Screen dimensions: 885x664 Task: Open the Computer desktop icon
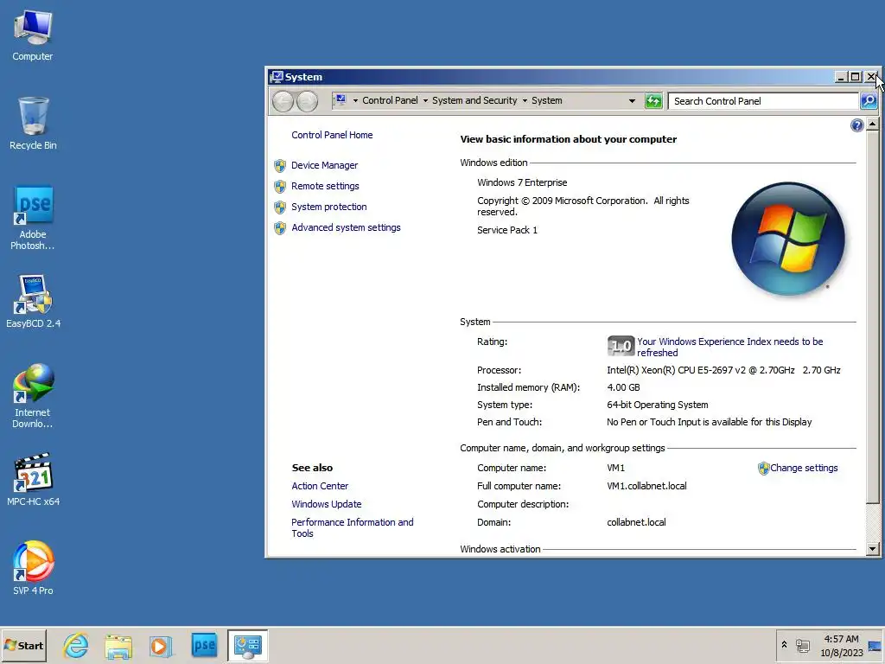33,35
